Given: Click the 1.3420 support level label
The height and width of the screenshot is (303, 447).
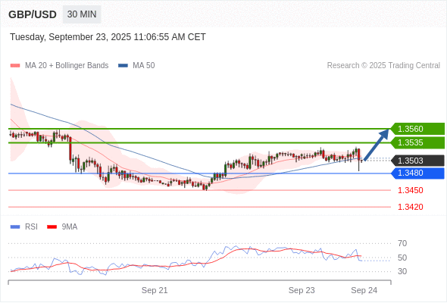Looking at the screenshot, I should tap(410, 207).
